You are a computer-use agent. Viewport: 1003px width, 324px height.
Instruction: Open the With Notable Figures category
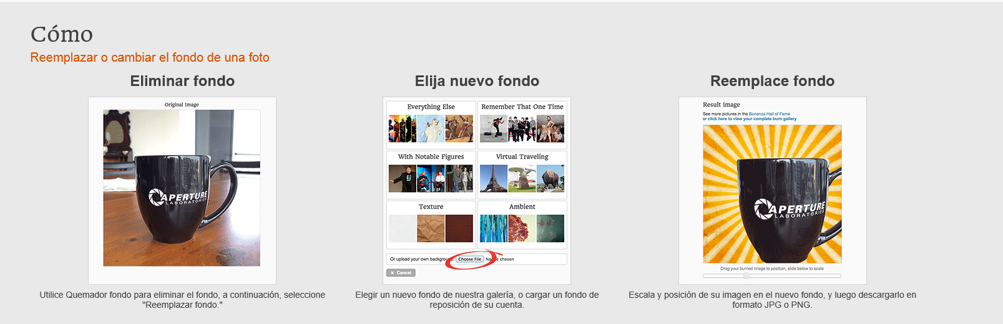pos(431,156)
